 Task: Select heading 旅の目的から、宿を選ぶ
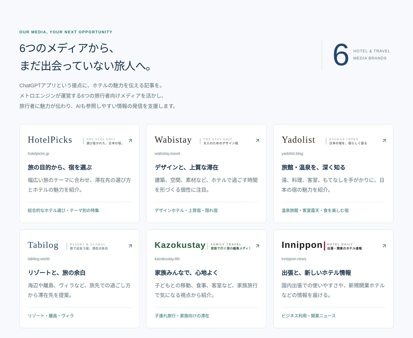[60, 167]
